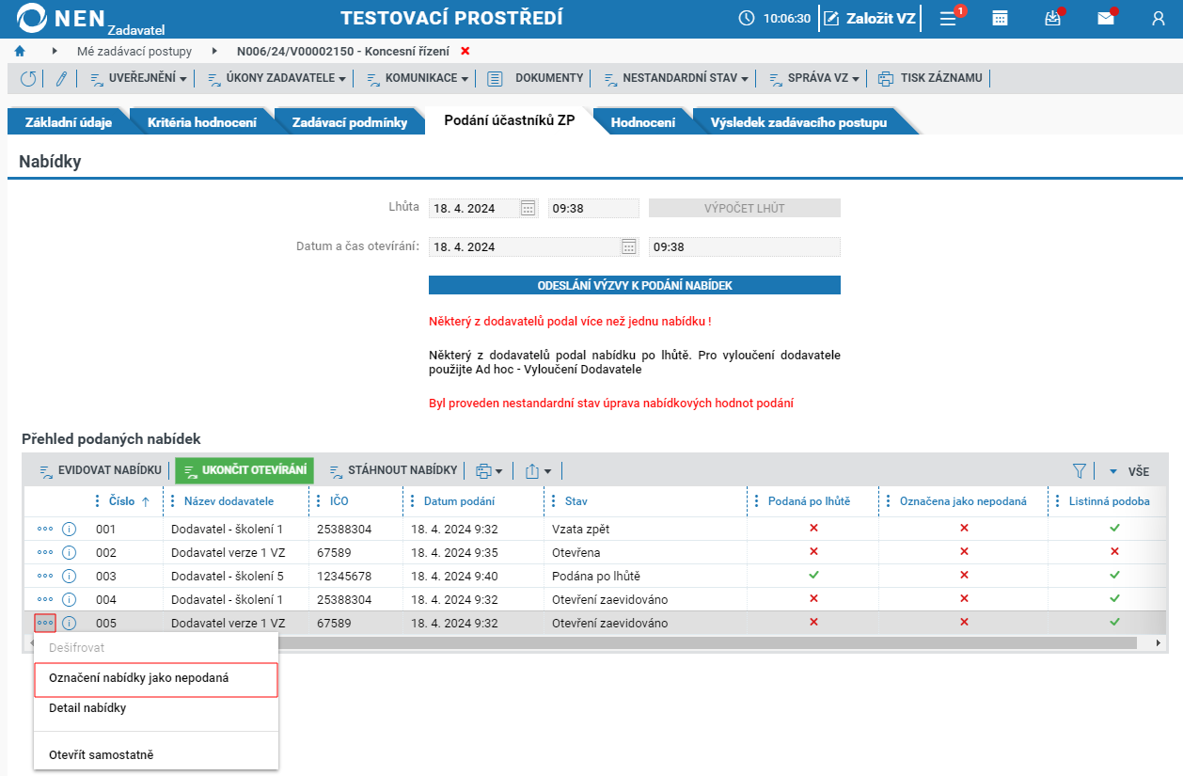Open the VŠE filter dropdown
This screenshot has width=1183, height=776.
pos(1128,471)
